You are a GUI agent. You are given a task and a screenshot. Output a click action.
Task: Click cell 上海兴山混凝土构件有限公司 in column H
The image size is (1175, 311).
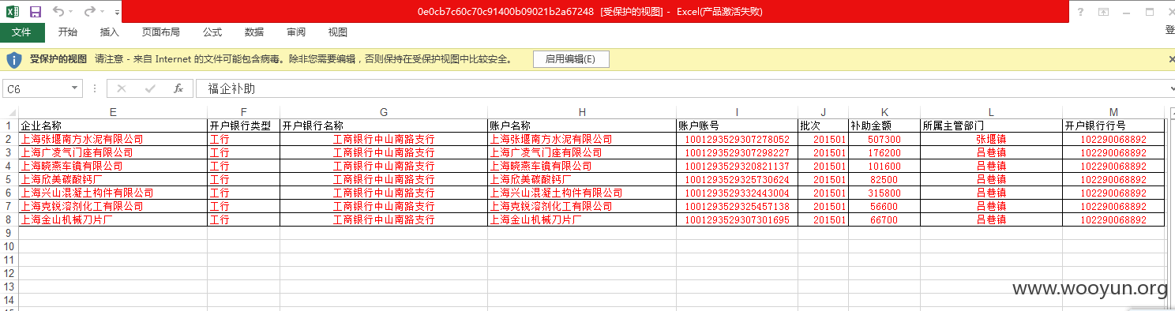point(582,193)
